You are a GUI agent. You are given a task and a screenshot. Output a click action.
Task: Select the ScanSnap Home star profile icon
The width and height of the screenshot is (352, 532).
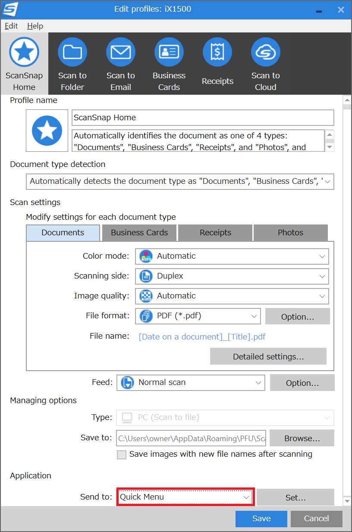(x=24, y=52)
